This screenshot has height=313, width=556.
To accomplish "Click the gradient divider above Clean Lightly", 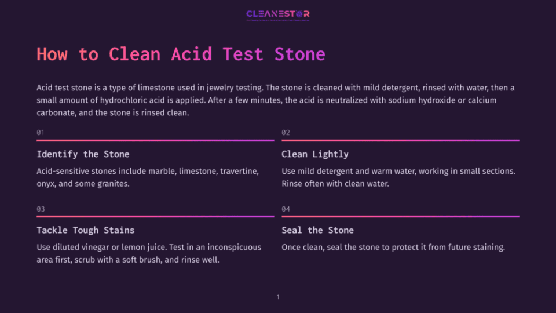I will (400, 140).
